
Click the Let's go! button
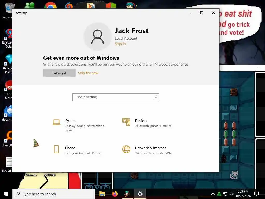coord(59,73)
